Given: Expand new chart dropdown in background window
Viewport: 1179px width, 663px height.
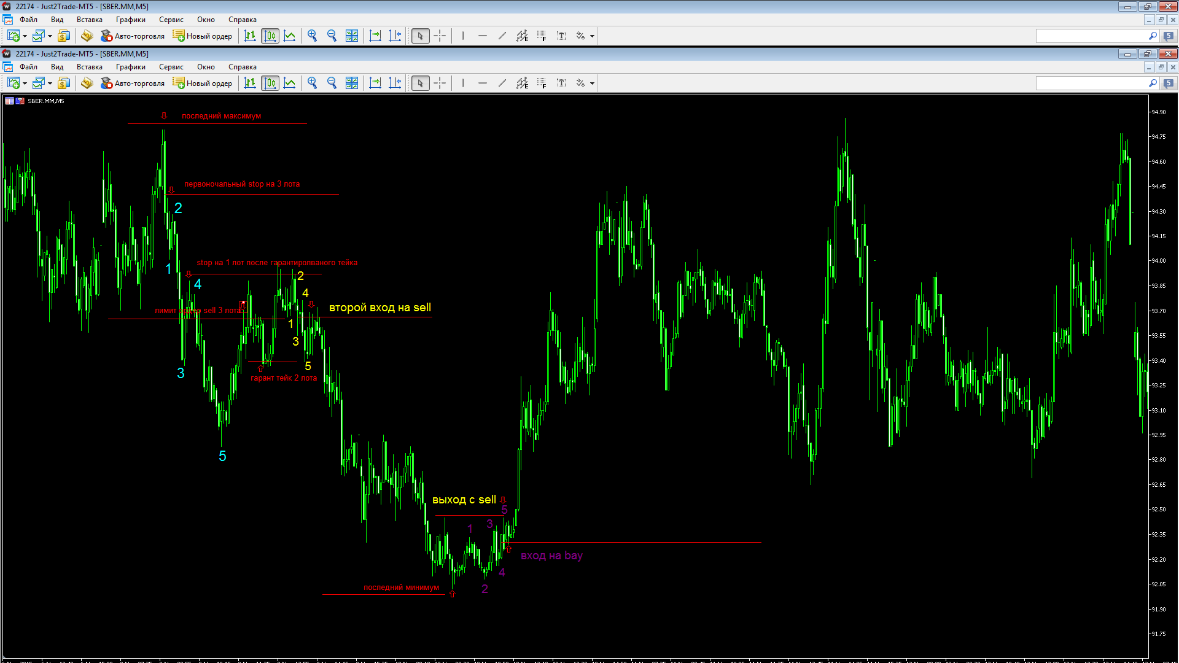Looking at the screenshot, I should point(25,36).
